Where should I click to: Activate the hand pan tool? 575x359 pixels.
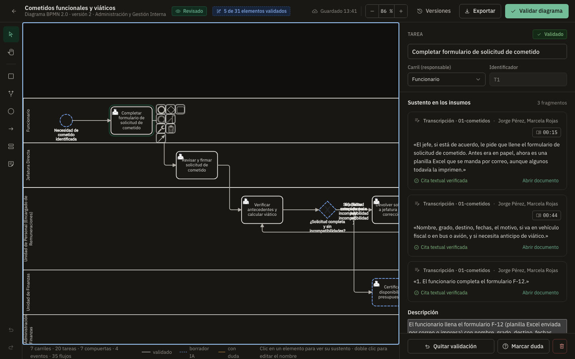point(11,52)
